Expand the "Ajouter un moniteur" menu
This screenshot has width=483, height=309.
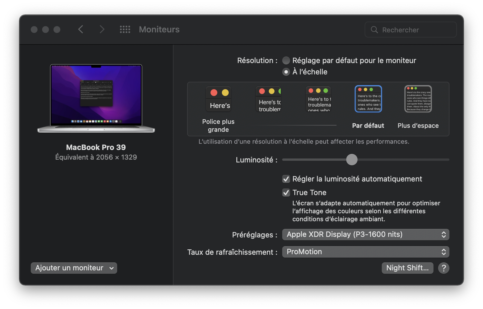[x=74, y=268]
